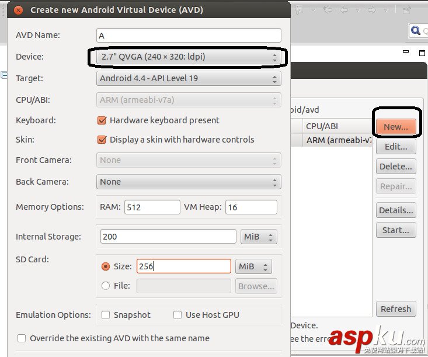
Task: Open the Internal Storage MiB unit dropdown
Action: tap(259, 237)
